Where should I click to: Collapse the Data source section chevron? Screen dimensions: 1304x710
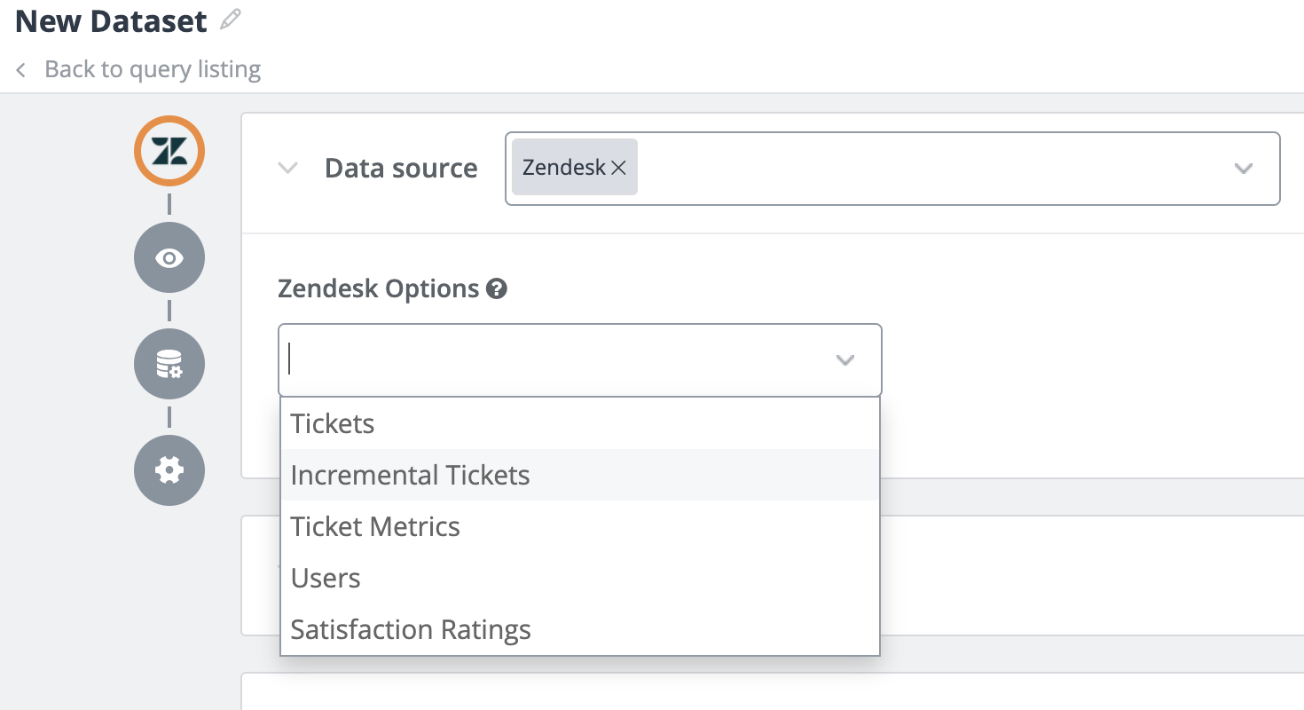[287, 168]
